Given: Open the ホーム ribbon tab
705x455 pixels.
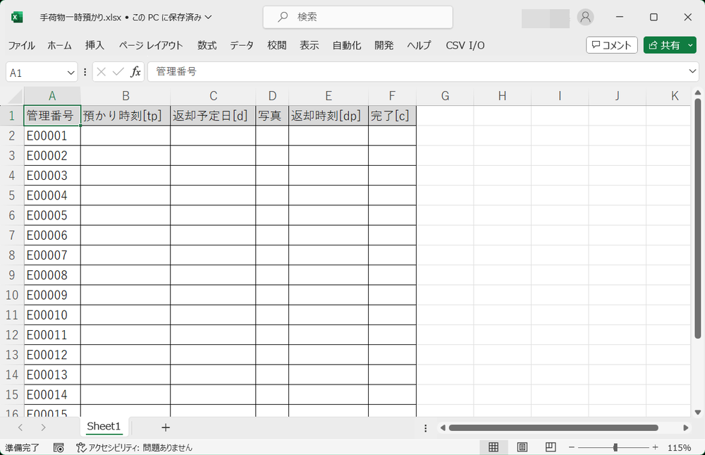Looking at the screenshot, I should click(x=60, y=45).
